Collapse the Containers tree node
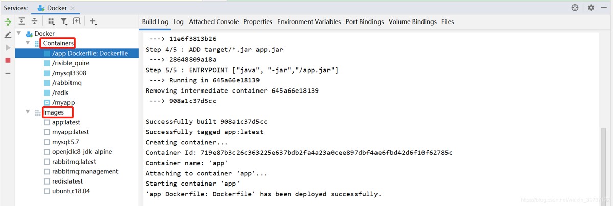The height and width of the screenshot is (206, 613). 28,43
